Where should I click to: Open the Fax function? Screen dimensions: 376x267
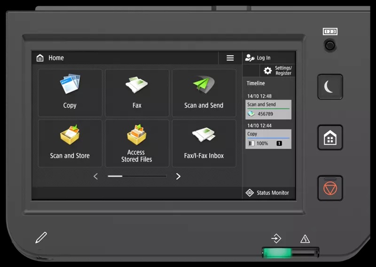pyautogui.click(x=137, y=93)
